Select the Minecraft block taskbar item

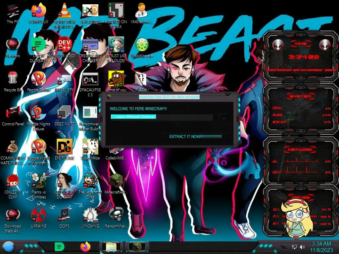click(137, 247)
